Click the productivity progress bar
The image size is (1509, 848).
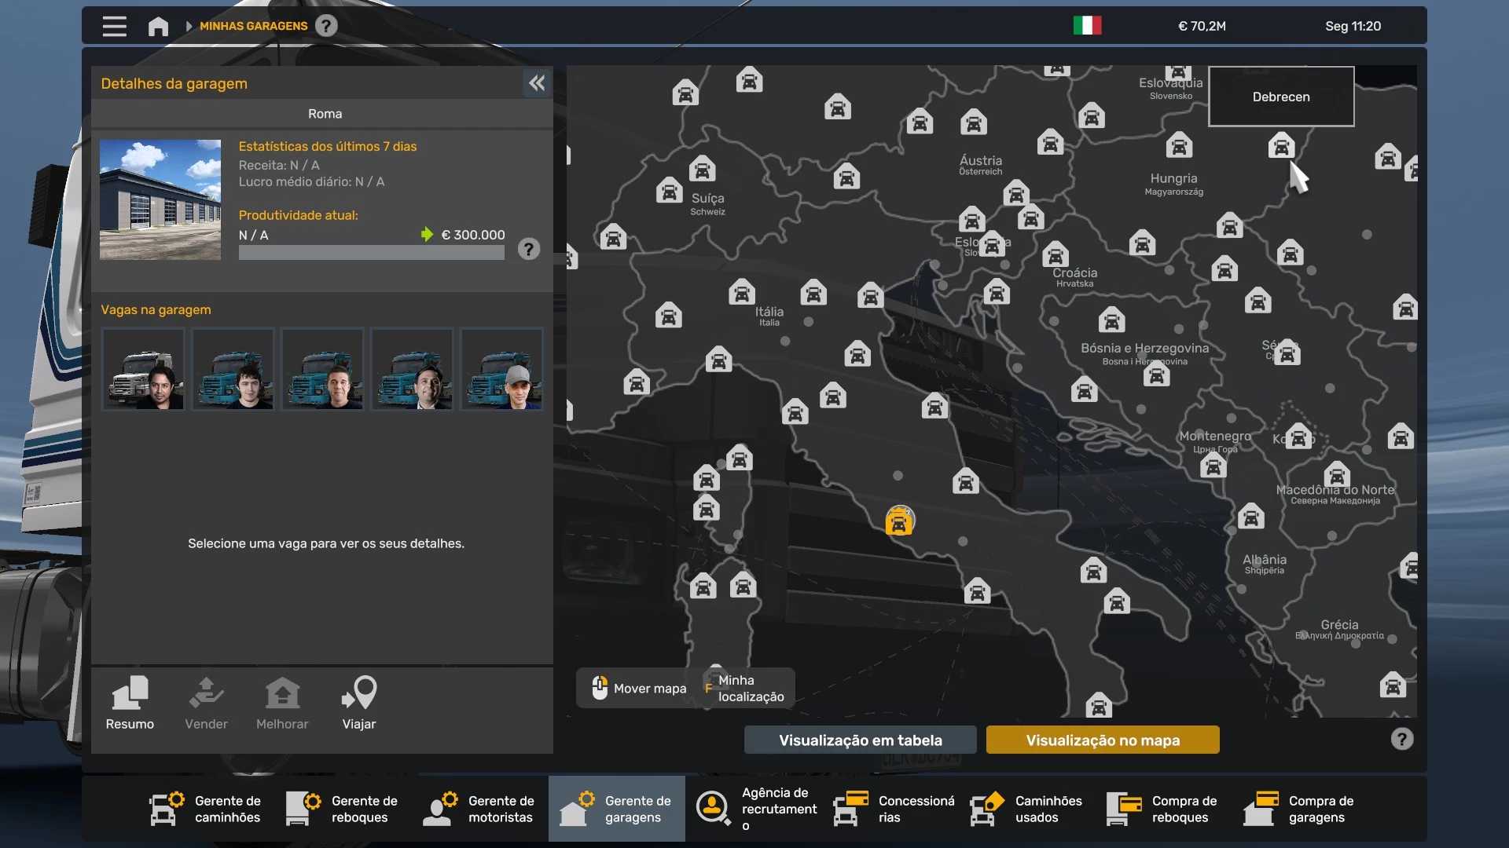(371, 253)
